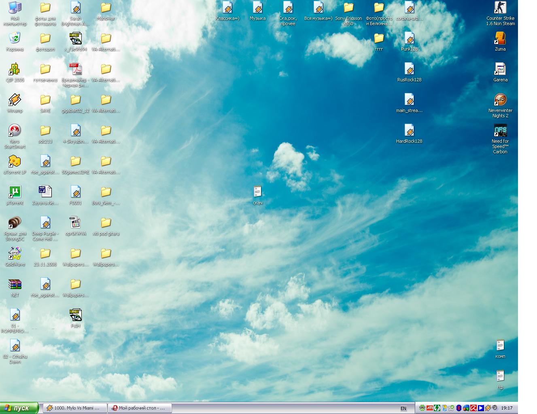This screenshot has width=537, height=414.
Task: Open Nero StartSmart shortcut
Action: pos(15,131)
